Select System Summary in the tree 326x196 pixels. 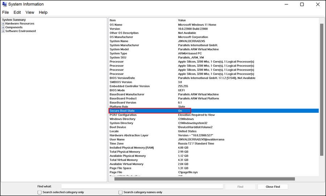[14, 20]
